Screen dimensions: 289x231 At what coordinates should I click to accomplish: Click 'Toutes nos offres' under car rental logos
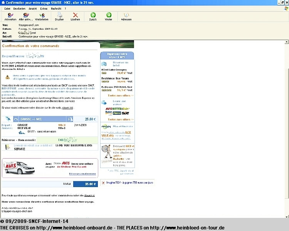[x=121, y=119]
